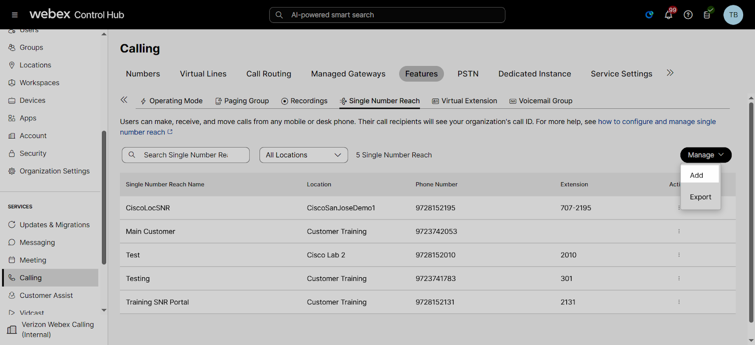Open the Paging Group feature tab
Screen dimensions: 755x345
[x=242, y=101]
